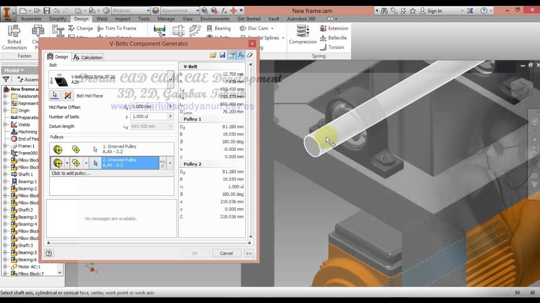Toggle the file naming icon in V-Belts dialog

point(231,55)
